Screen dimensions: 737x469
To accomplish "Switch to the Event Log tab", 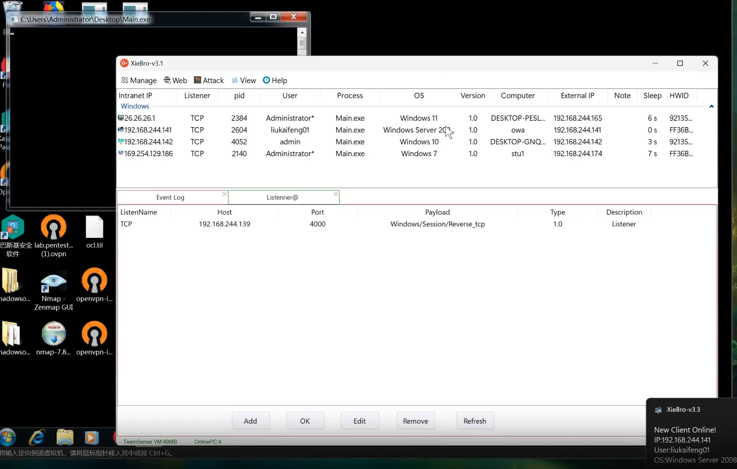I will pos(170,197).
